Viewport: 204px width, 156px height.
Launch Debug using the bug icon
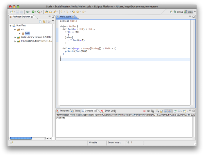[x=27, y=12]
